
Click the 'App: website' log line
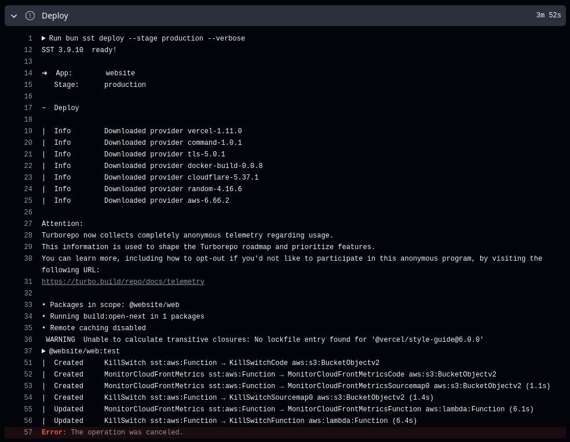tap(88, 73)
